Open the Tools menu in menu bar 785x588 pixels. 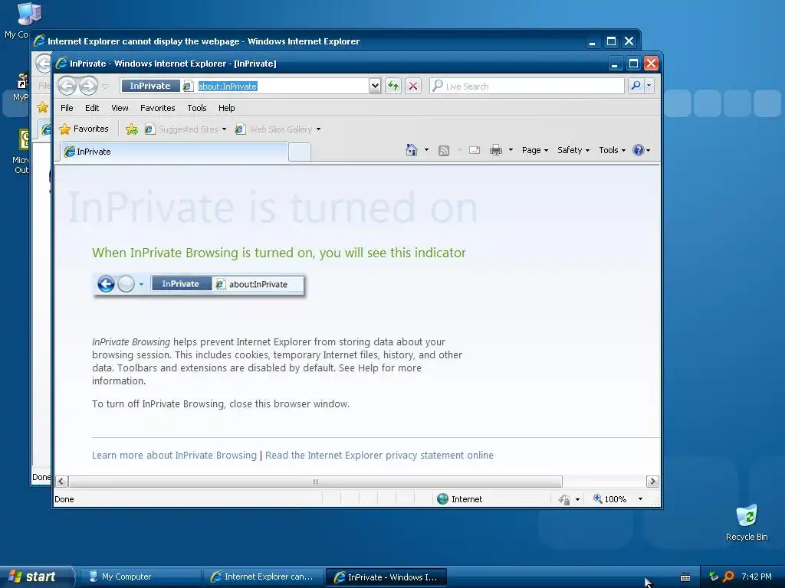(197, 108)
